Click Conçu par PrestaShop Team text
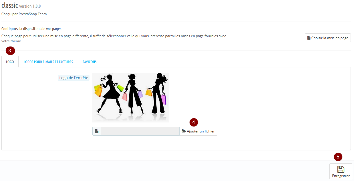Viewport: 354px width, 181px height. (24, 14)
